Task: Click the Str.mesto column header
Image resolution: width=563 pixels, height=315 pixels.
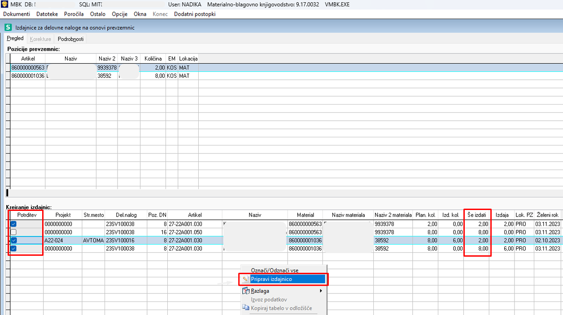Action: [x=93, y=215]
